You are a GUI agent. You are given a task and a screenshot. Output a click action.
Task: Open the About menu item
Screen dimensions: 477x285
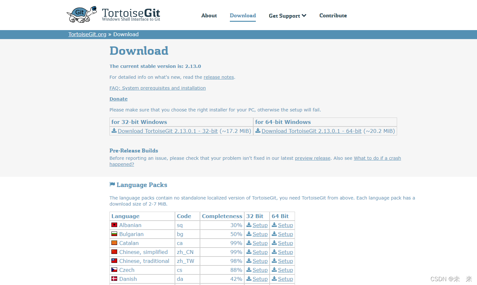tap(209, 15)
